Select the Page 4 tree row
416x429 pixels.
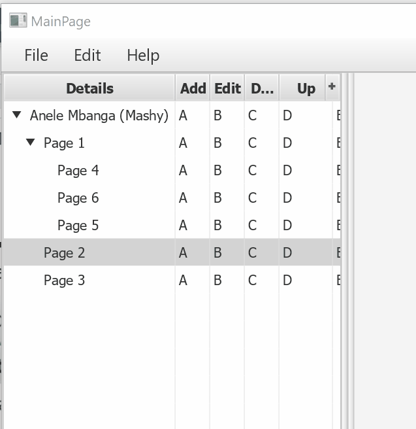78,171
